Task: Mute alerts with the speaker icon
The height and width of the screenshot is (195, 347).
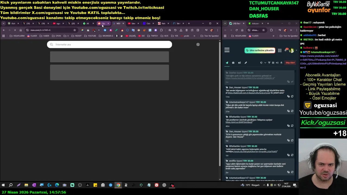Action: pos(277,63)
